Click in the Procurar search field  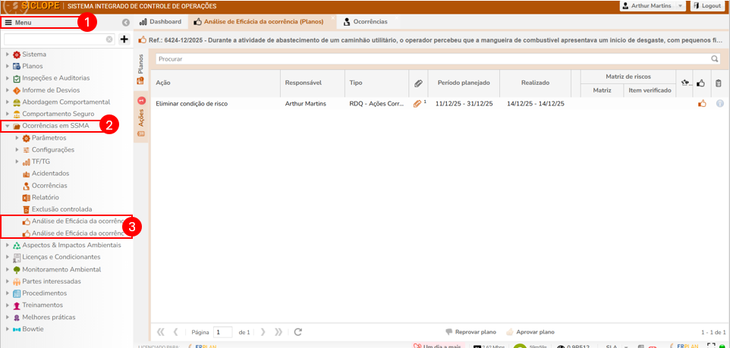coord(433,58)
